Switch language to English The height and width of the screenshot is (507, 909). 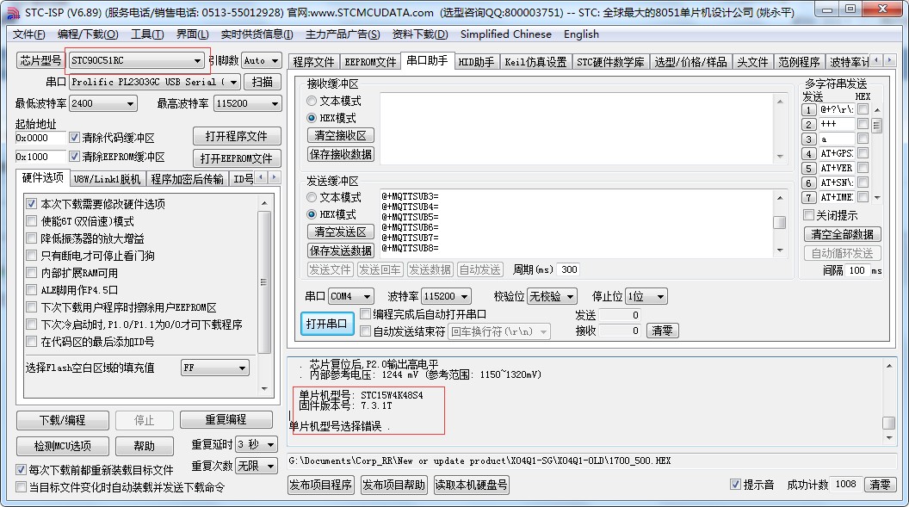pos(581,34)
